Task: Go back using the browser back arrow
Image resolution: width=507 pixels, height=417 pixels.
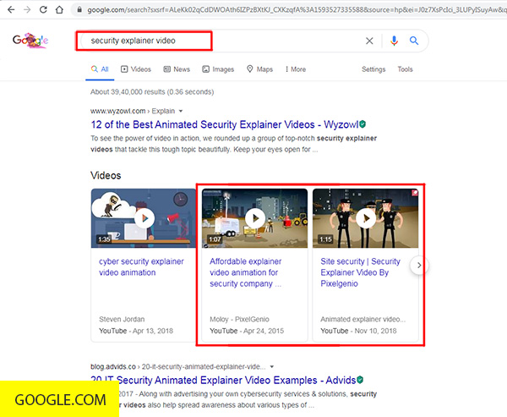Action: (11, 9)
